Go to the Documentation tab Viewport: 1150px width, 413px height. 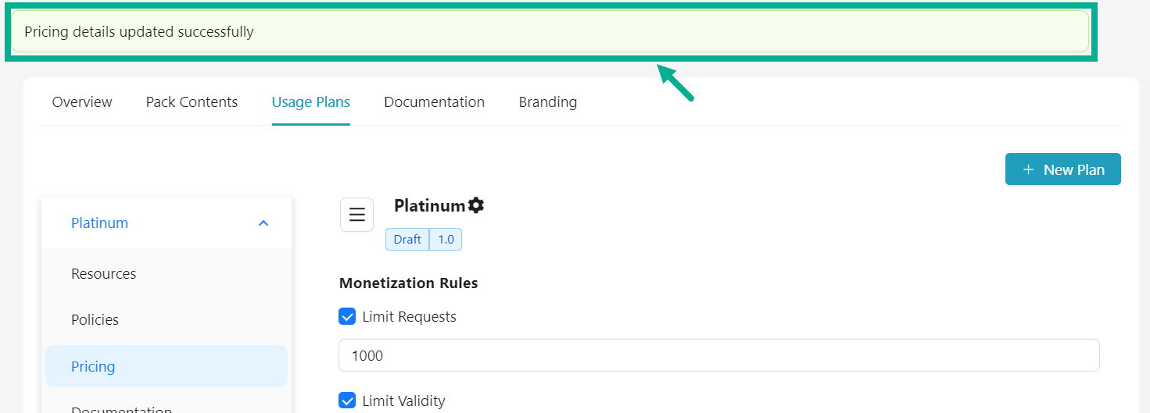[434, 102]
